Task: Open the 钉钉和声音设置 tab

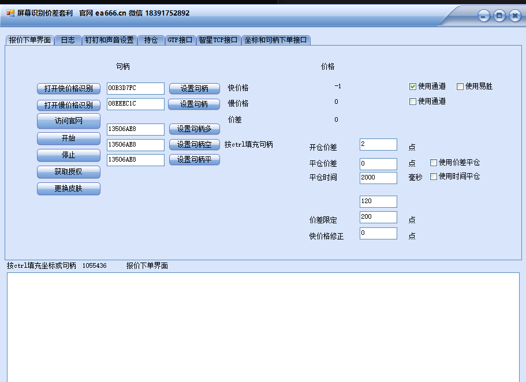Action: [x=109, y=40]
